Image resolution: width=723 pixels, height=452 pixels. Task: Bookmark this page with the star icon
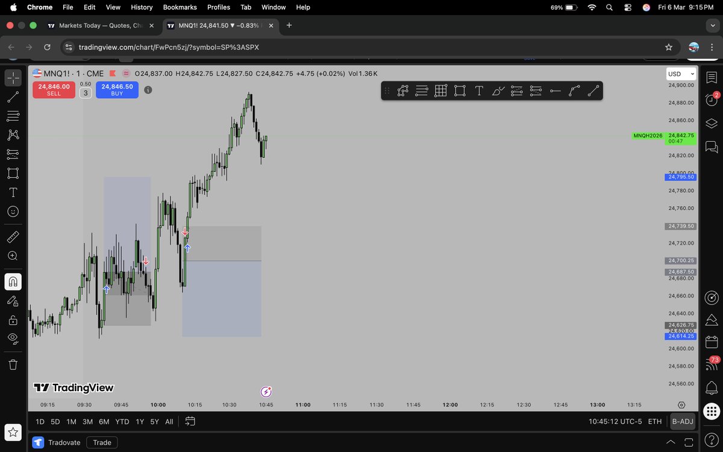tap(669, 47)
